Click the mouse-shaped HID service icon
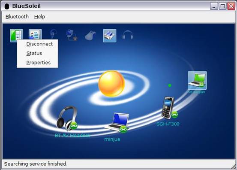 point(90,36)
